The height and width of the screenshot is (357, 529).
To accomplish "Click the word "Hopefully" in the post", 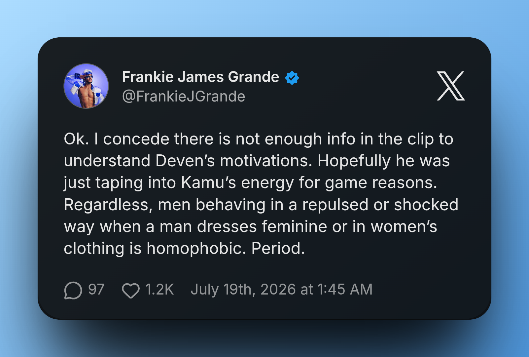I will (x=354, y=161).
